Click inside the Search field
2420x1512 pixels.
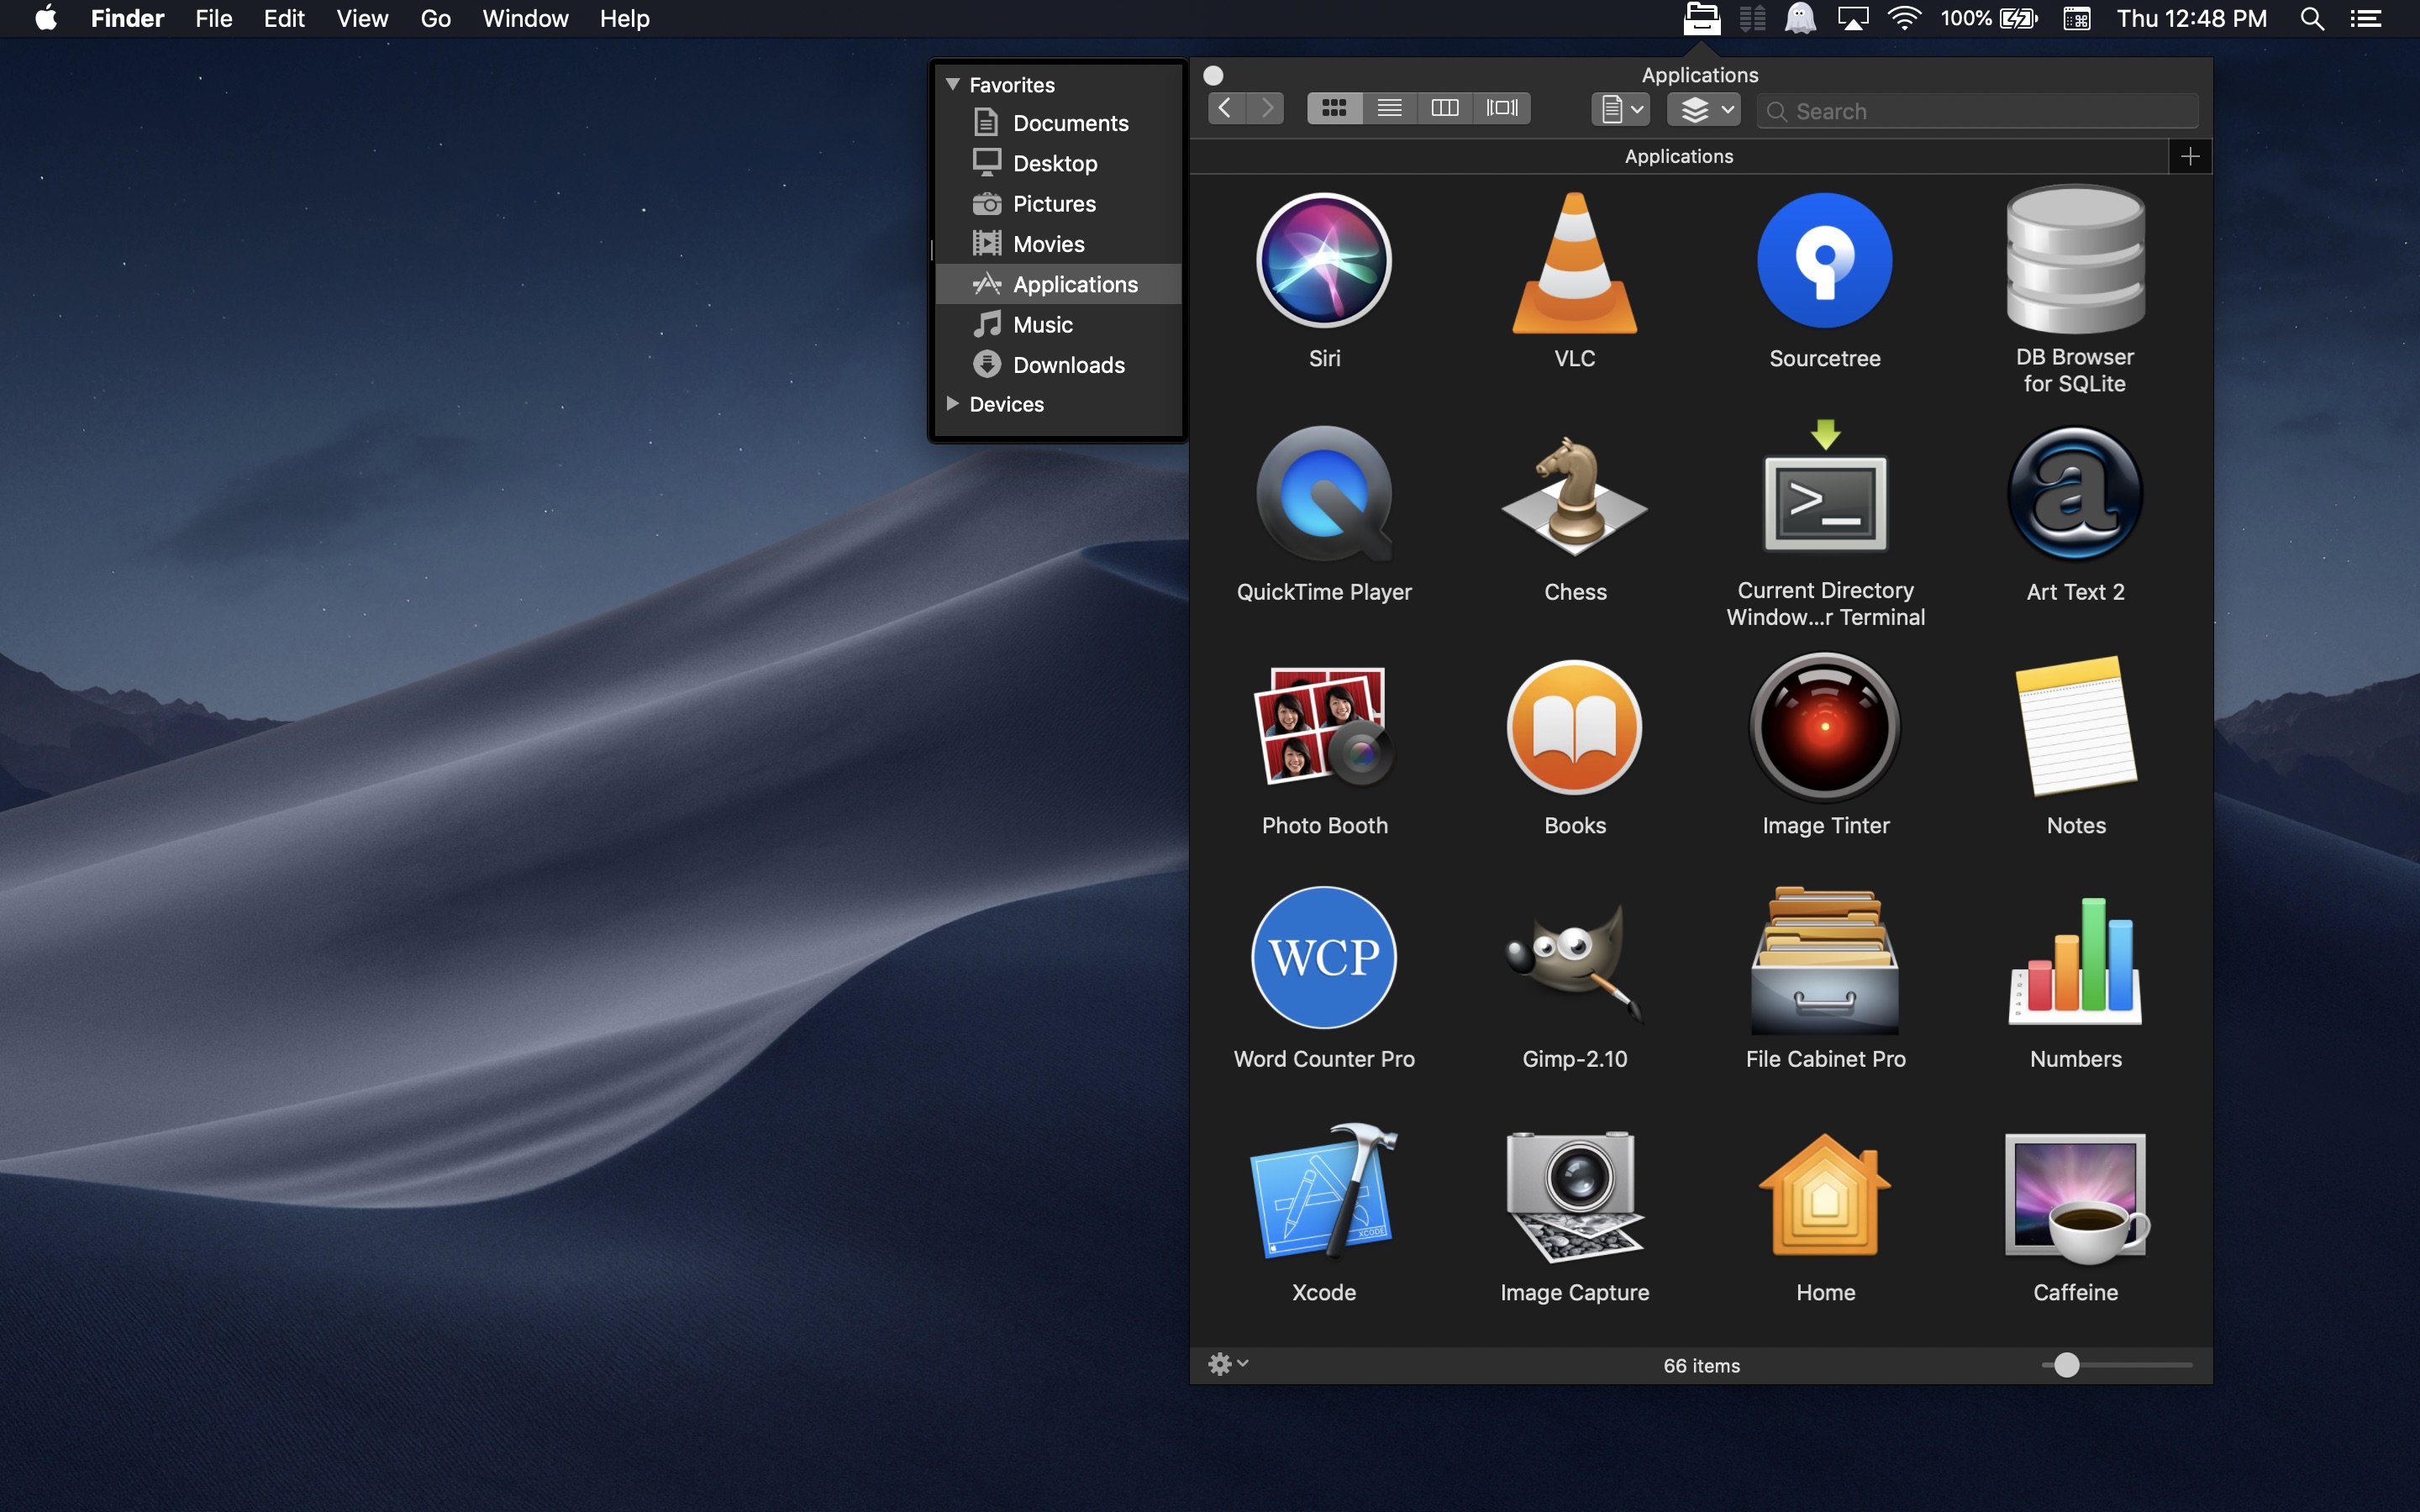click(x=1975, y=111)
